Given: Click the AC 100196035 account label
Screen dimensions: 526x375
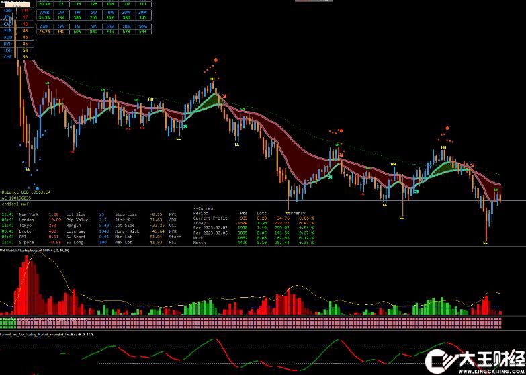Looking at the screenshot, I should pyautogui.click(x=16, y=198).
